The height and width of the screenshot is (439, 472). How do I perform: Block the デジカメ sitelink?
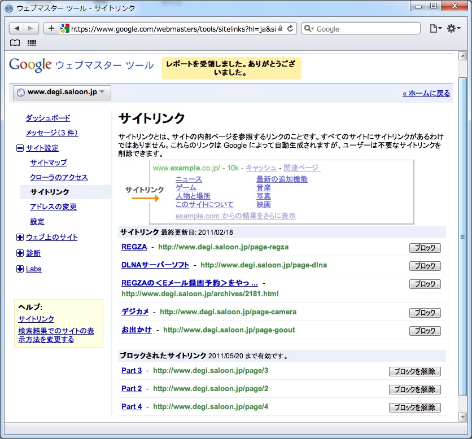click(425, 313)
